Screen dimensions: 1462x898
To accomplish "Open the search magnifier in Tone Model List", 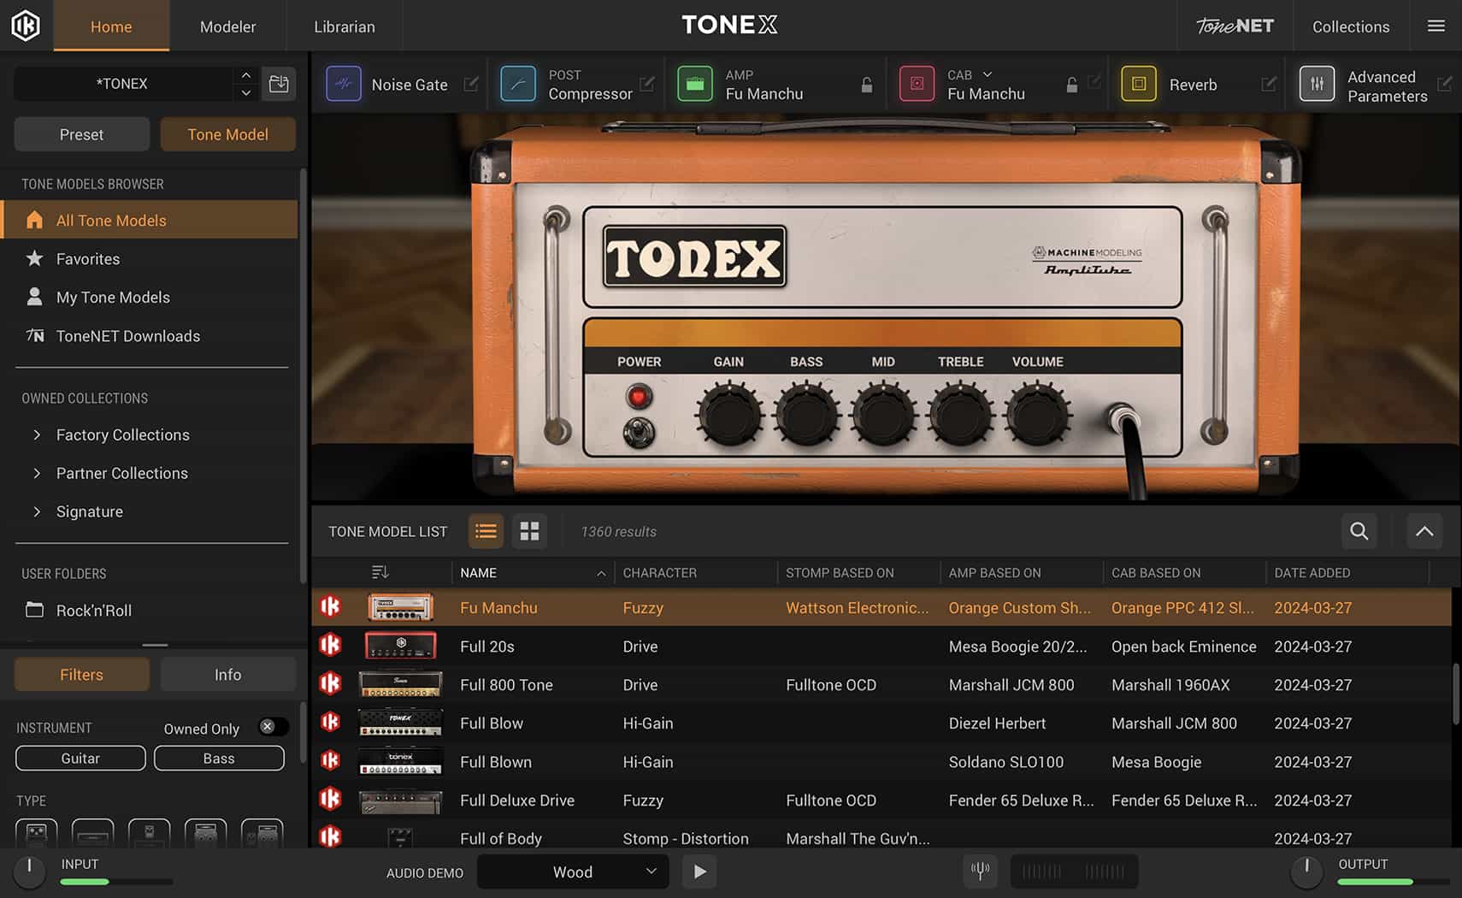I will (x=1359, y=531).
